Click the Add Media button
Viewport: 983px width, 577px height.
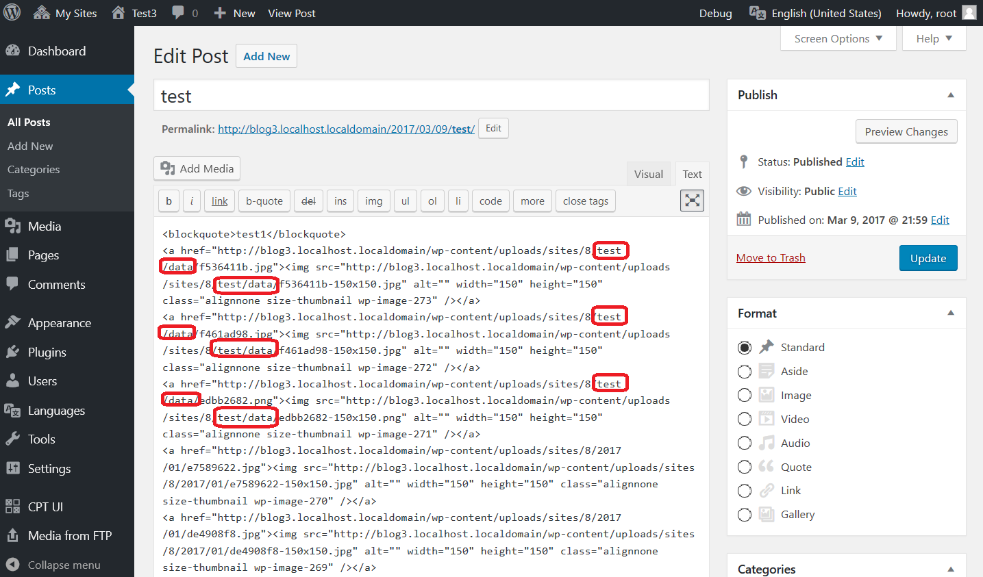point(197,168)
